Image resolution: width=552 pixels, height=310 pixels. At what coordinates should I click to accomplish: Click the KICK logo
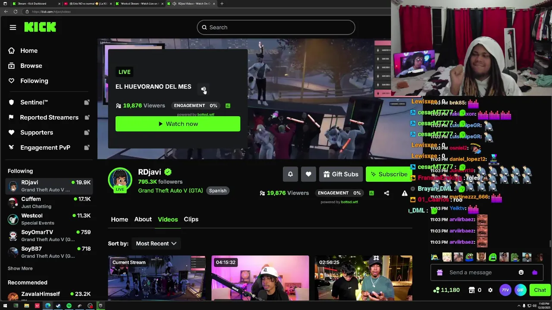40,27
